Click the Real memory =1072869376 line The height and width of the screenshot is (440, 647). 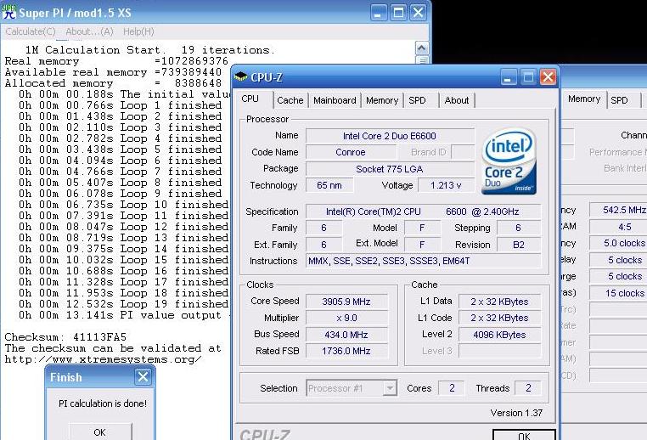coord(116,61)
